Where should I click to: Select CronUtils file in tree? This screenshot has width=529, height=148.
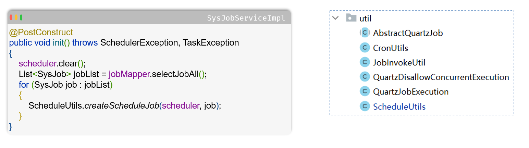point(391,48)
